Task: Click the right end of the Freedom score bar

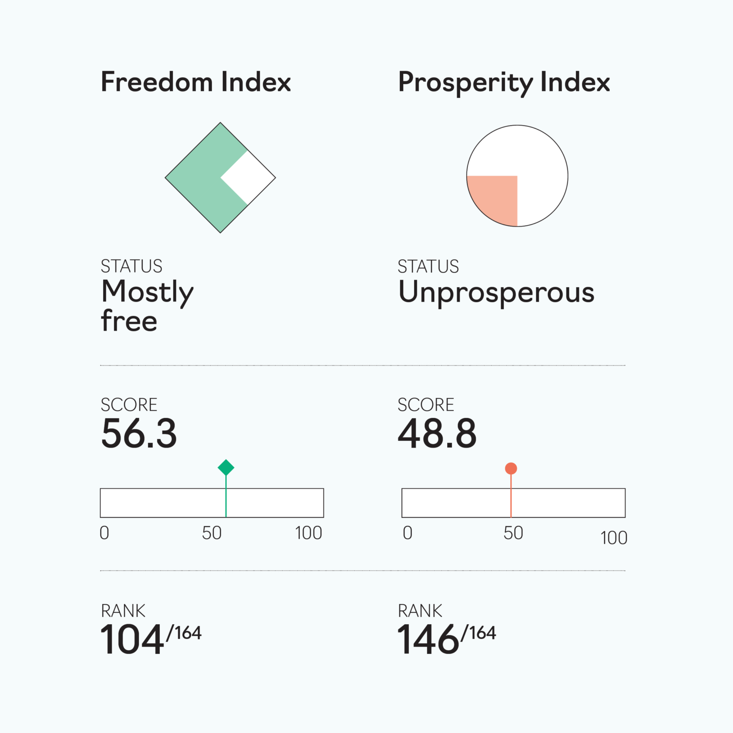Action: point(319,503)
